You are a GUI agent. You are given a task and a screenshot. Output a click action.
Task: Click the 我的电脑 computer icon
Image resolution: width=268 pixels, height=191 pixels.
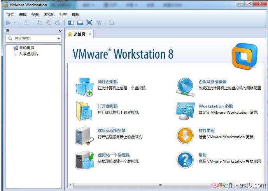(16, 48)
